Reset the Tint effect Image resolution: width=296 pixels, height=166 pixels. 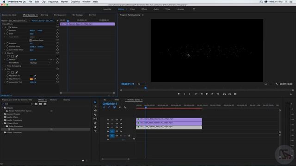[57, 69]
